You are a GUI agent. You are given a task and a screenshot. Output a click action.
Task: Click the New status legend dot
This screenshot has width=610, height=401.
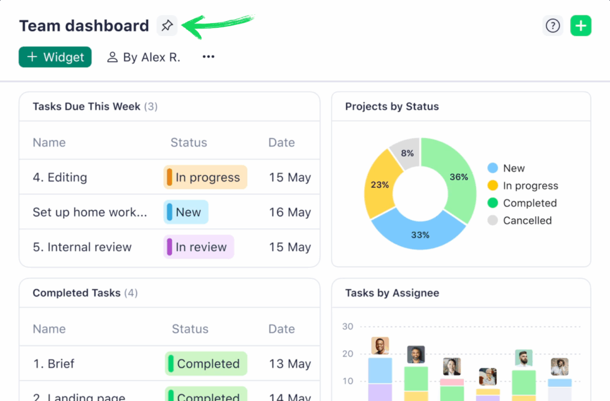[x=492, y=168]
